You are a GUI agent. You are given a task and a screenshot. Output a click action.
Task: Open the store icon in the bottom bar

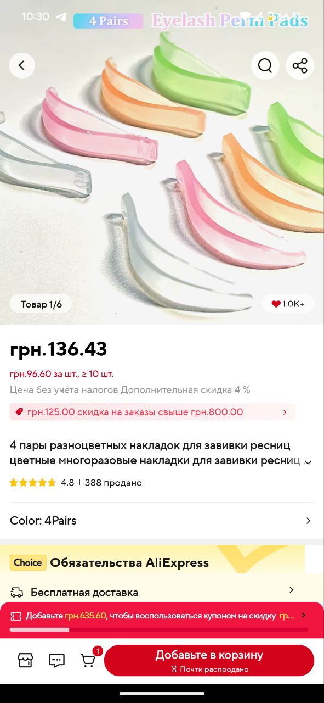[x=26, y=660]
